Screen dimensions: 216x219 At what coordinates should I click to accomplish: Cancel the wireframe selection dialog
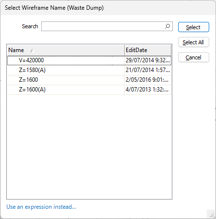[194, 57]
